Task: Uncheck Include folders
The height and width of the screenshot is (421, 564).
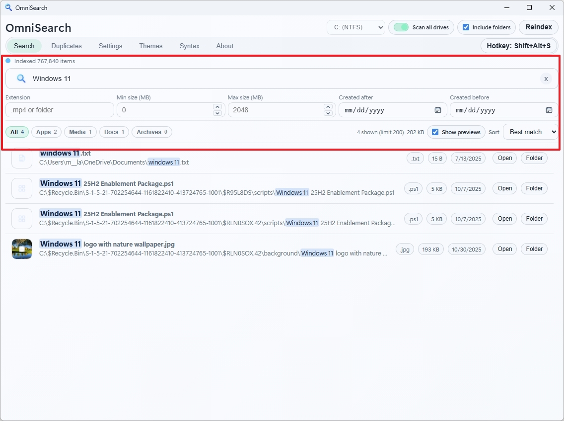Action: pos(466,27)
